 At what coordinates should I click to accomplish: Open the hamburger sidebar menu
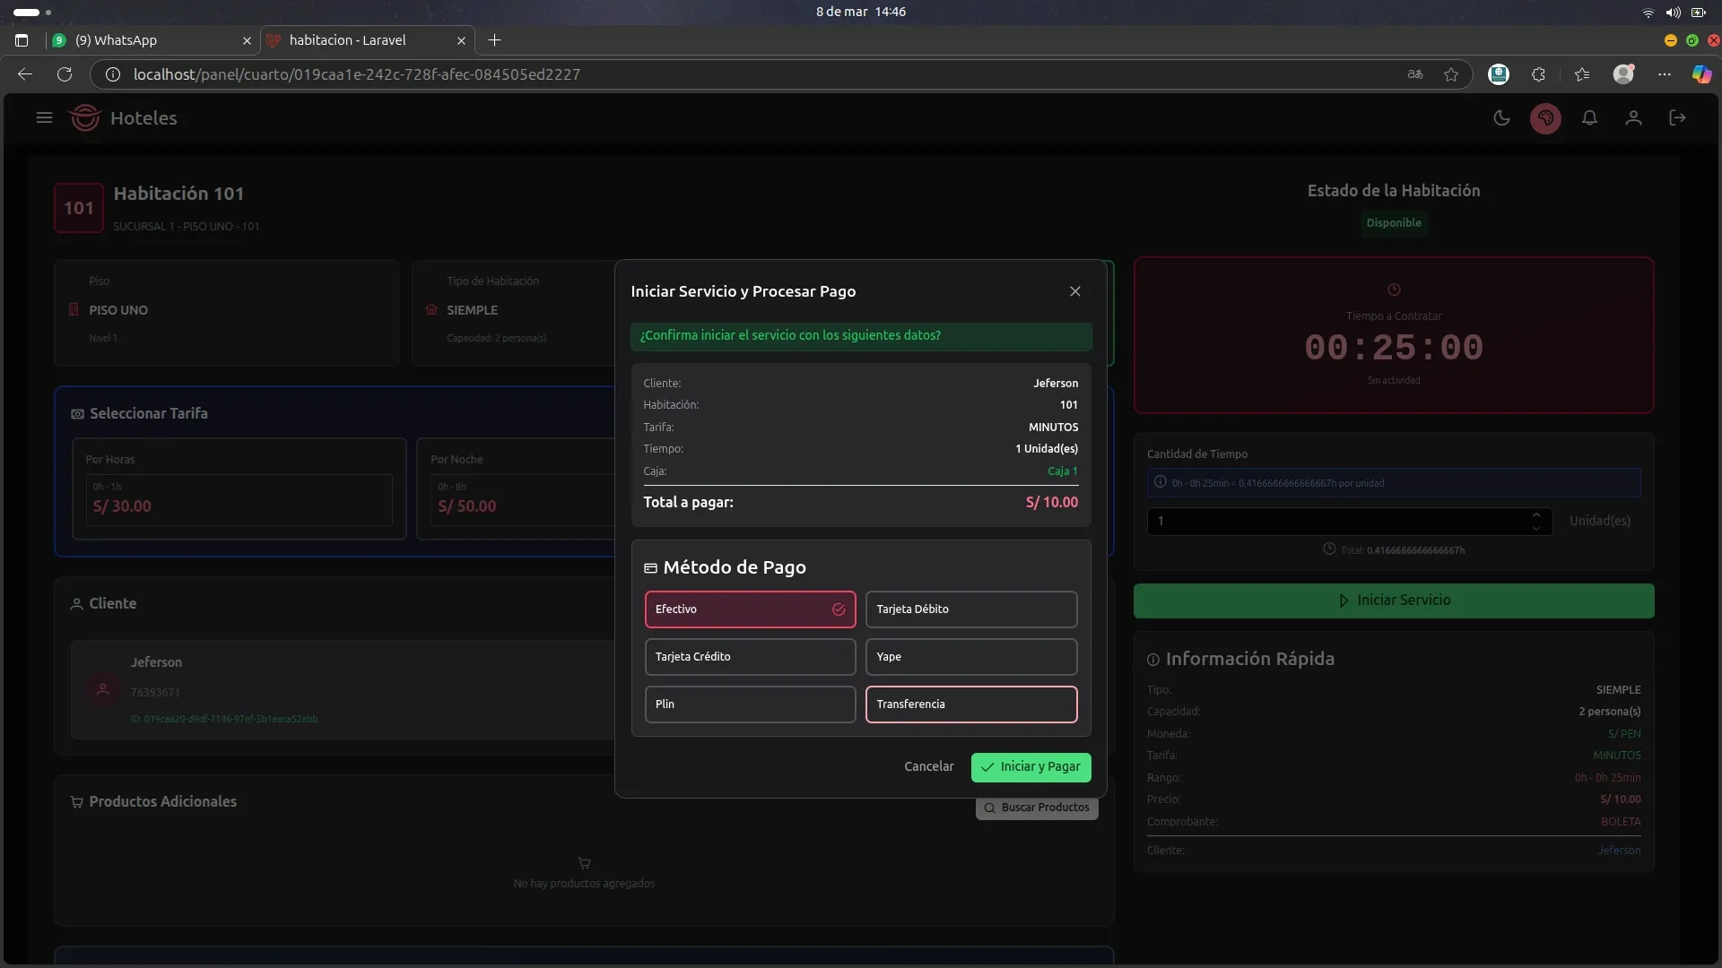(44, 117)
